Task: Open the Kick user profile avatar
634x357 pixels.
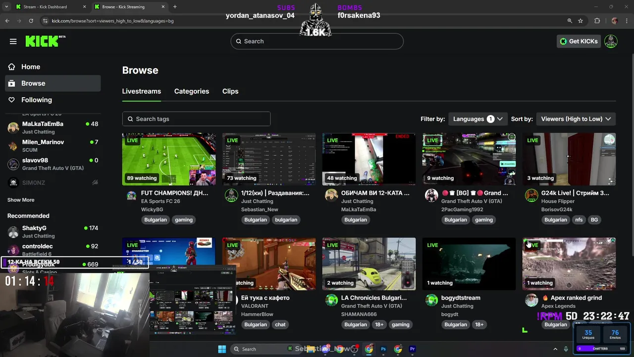Action: point(611,41)
